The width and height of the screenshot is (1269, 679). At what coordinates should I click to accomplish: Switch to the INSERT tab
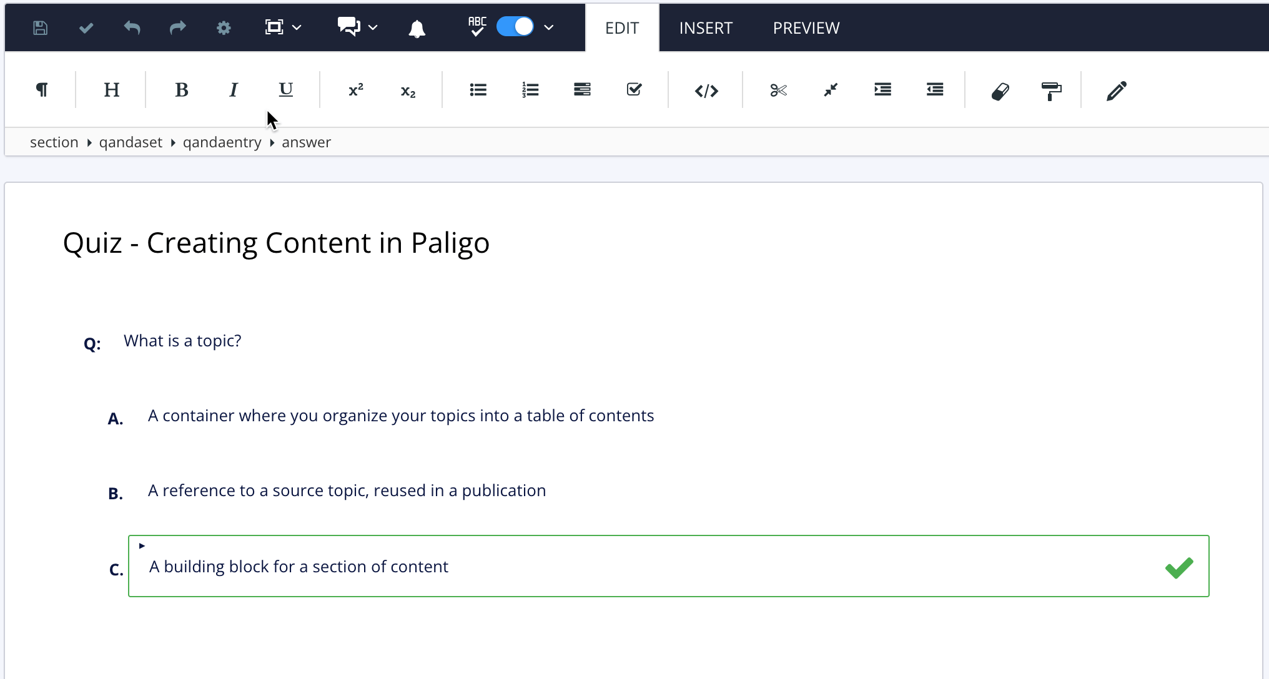pos(705,27)
